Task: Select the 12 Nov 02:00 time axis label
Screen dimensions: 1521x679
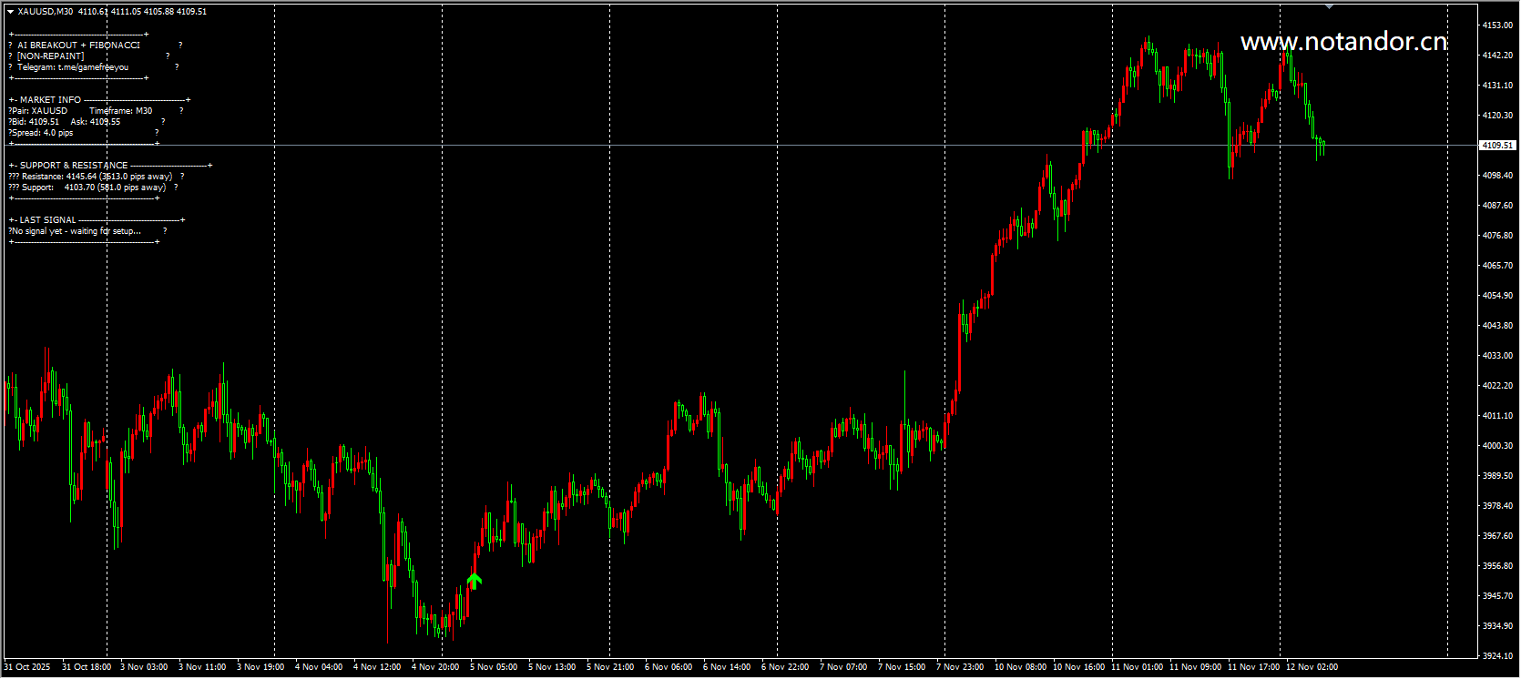Action: click(1312, 667)
